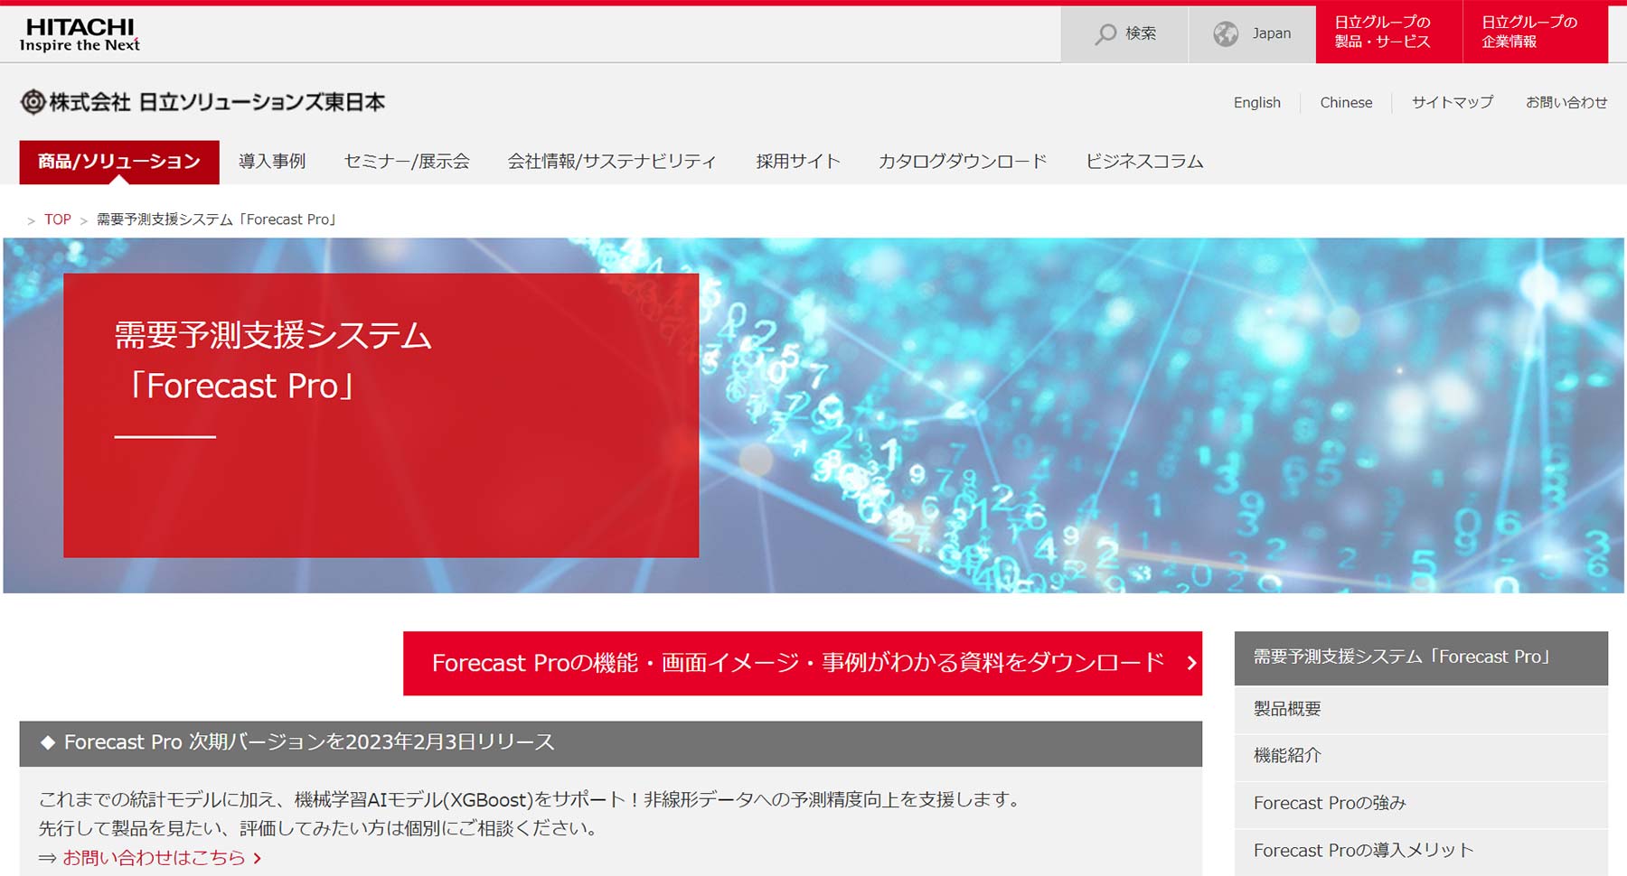Click arrow after お問い合わせはこちら link
The width and height of the screenshot is (1627, 876).
point(258,858)
